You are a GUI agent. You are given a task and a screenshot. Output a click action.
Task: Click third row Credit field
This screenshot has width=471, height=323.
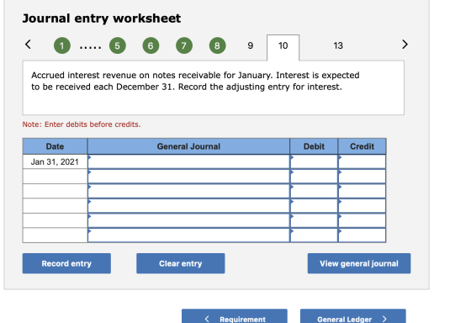(362, 191)
